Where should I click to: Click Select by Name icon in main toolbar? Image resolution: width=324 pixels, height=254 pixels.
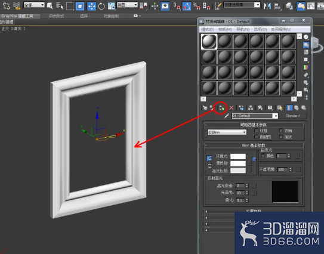[x=60, y=6]
